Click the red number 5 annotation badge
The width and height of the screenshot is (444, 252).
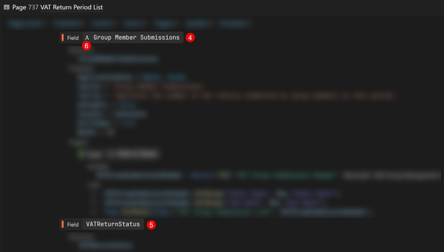click(151, 225)
